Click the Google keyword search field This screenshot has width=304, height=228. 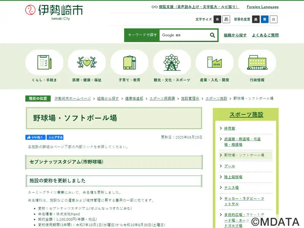coord(184,35)
